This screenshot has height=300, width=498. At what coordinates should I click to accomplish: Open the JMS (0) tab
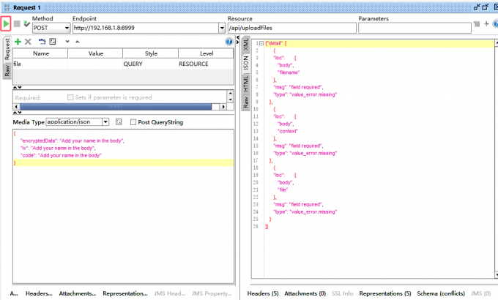(480, 293)
